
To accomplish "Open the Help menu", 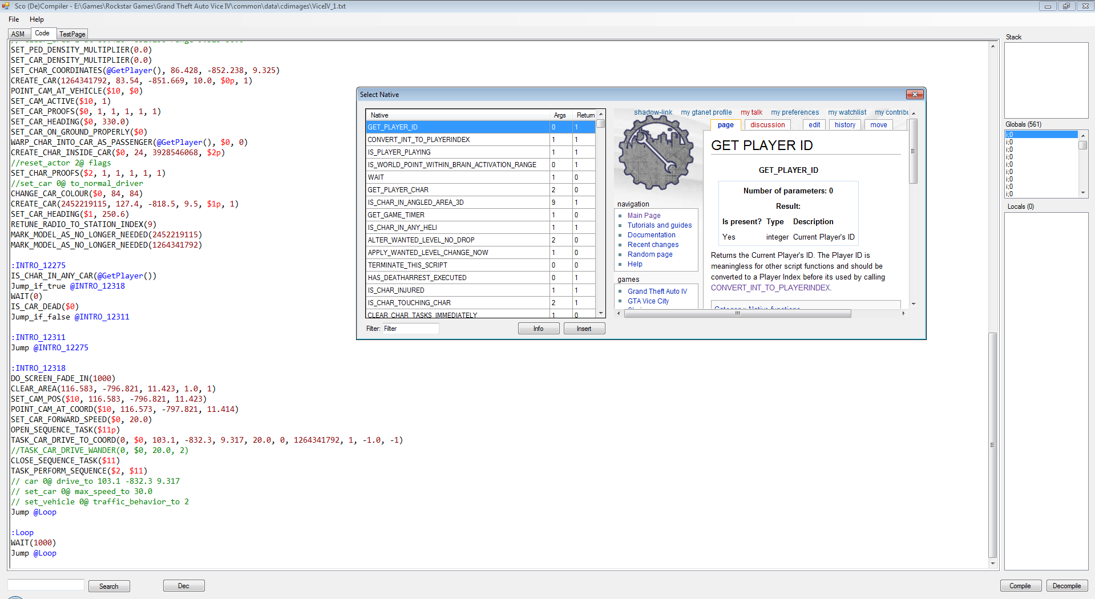I will click(37, 19).
